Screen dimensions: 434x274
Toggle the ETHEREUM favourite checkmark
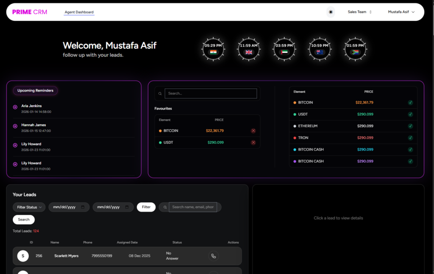tap(410, 126)
